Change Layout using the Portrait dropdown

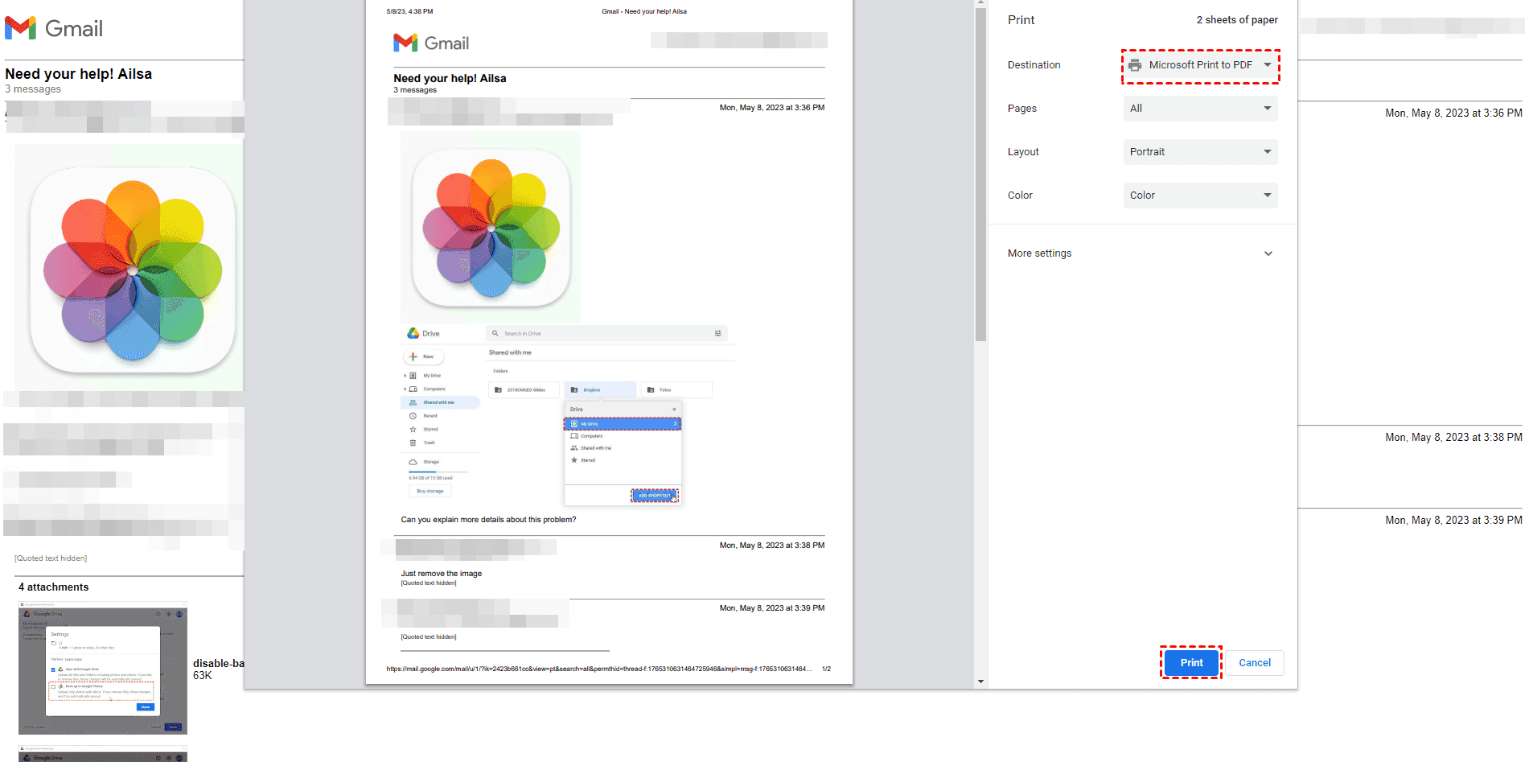tap(1199, 151)
